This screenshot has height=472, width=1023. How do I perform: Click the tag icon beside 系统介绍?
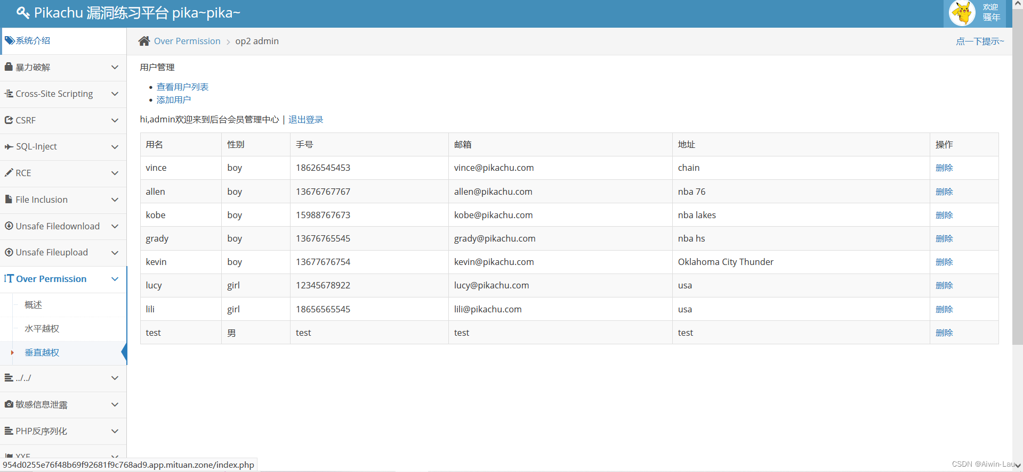10,40
